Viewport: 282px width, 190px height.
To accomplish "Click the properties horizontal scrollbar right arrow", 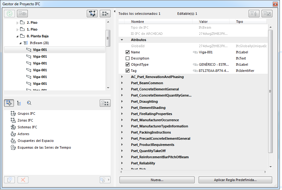I will tap(265, 172).
